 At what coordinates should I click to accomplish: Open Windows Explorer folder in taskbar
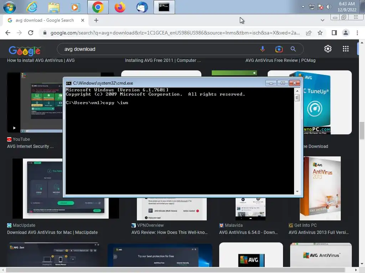tap(54, 7)
